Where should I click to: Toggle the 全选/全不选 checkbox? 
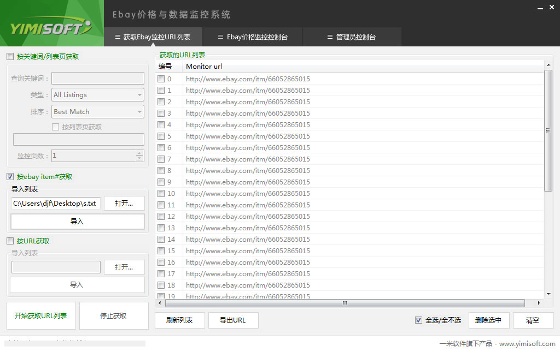[x=418, y=320]
